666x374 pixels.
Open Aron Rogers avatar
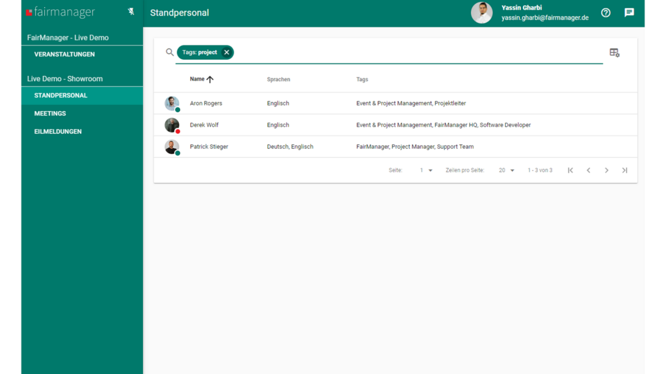pos(172,103)
